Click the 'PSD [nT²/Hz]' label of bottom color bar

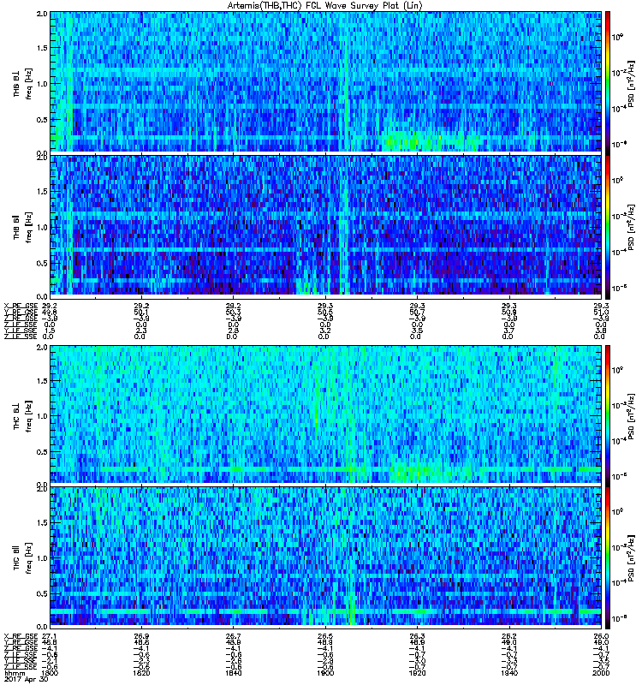pos(632,558)
